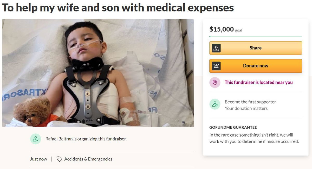Select "Become the first supporter" text

250,102
